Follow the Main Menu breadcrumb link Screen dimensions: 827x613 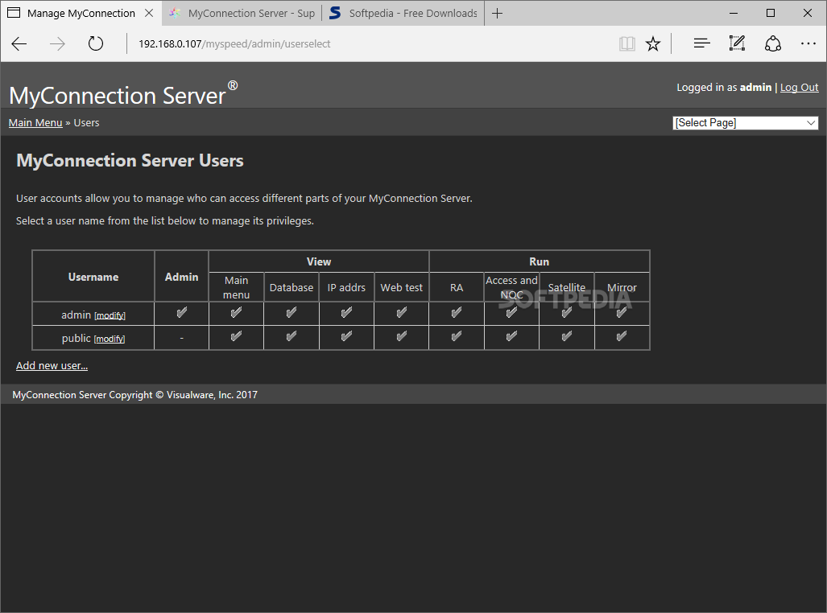(35, 123)
